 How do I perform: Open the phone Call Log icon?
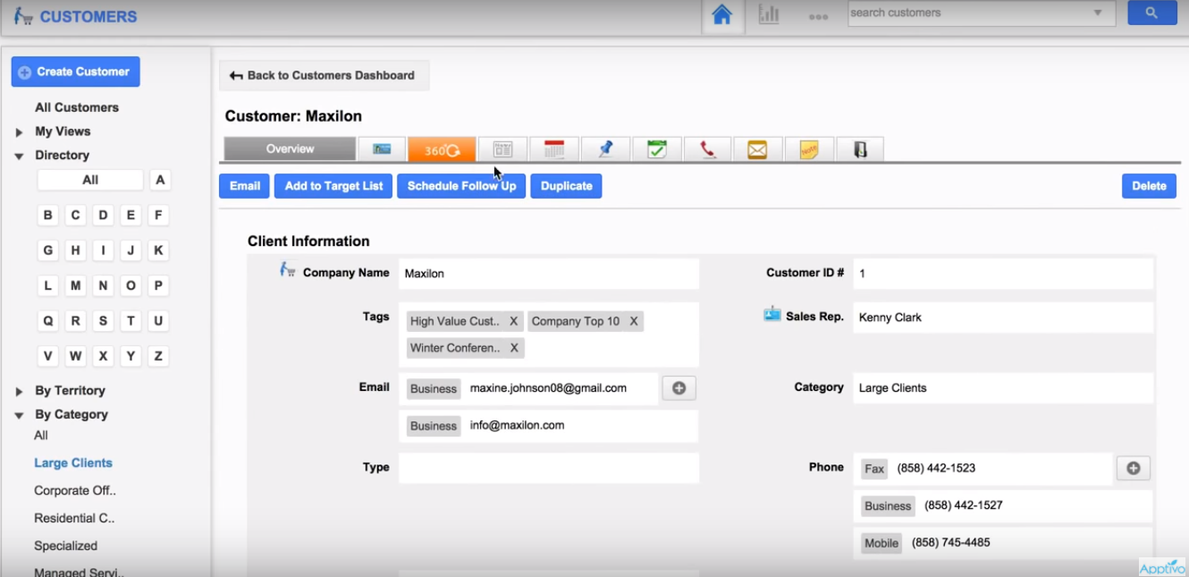(x=707, y=148)
